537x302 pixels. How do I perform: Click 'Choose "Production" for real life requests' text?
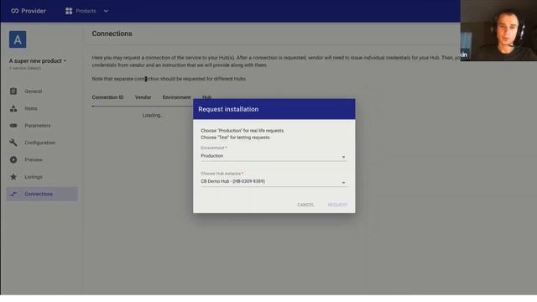[x=242, y=131]
